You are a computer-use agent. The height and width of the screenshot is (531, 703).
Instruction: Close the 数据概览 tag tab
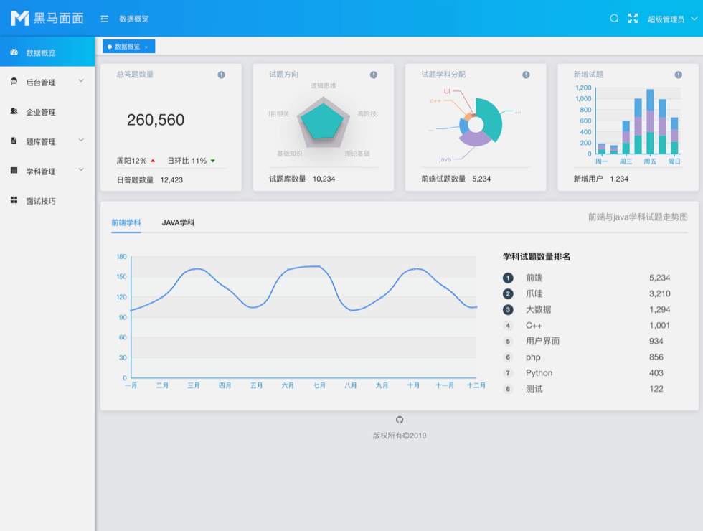(146, 47)
